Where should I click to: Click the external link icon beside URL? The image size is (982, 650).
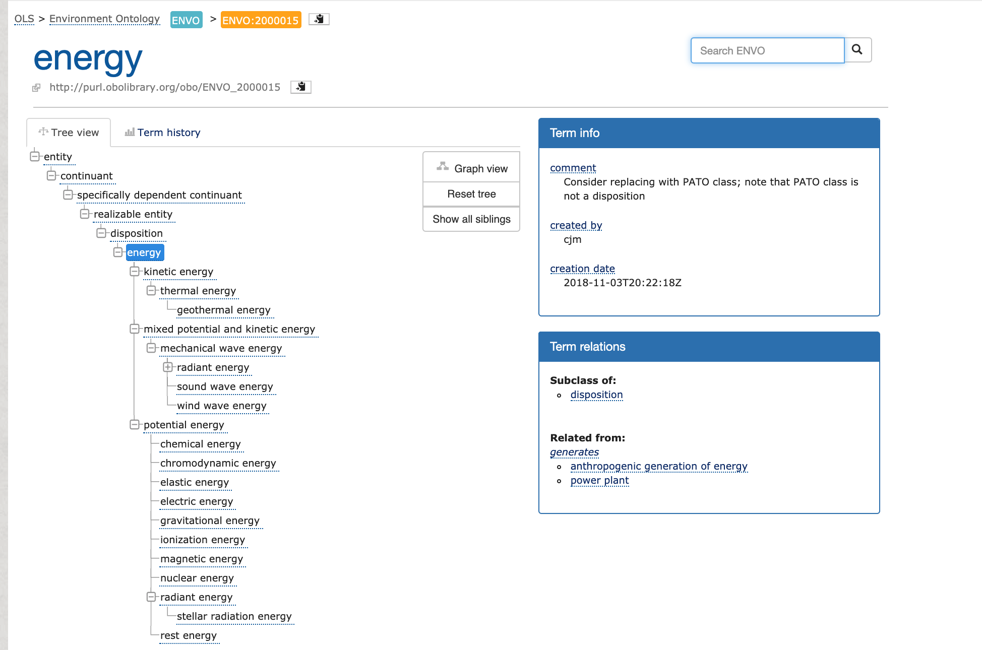36,88
